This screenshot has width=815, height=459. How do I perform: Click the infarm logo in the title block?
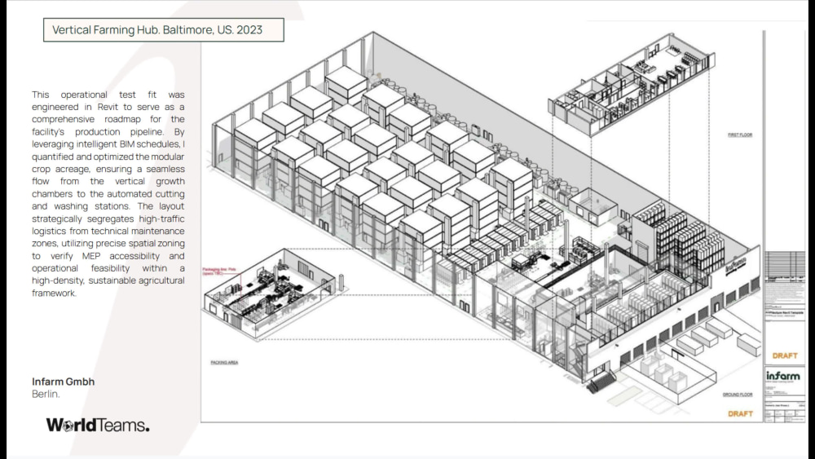click(x=782, y=375)
